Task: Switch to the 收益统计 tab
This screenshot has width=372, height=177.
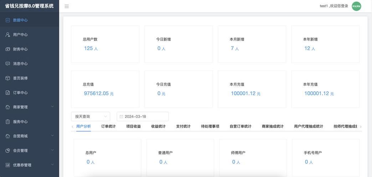Action: [158, 126]
